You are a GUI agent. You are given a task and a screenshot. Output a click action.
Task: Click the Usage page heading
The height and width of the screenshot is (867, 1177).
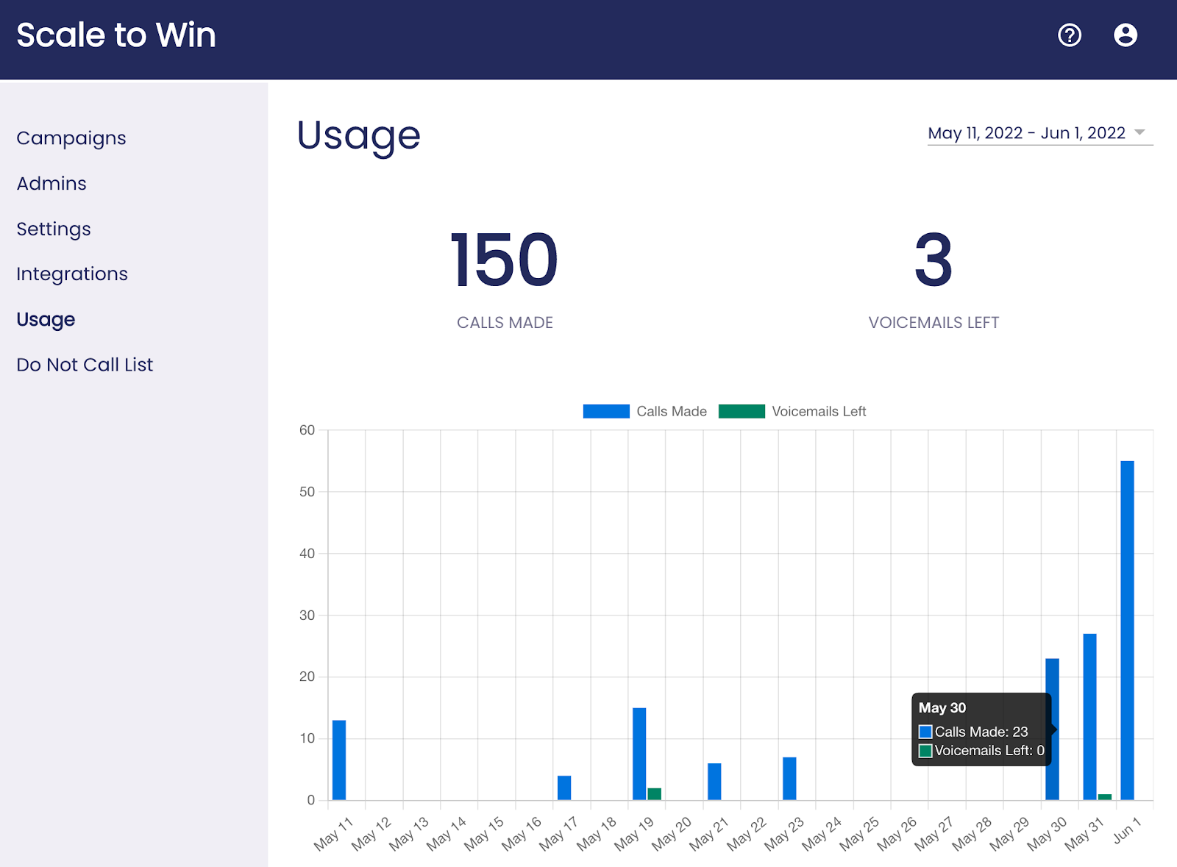[358, 136]
